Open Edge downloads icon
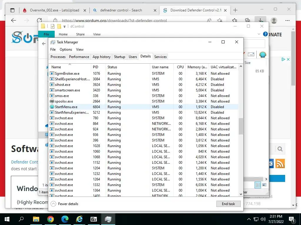 260,20
